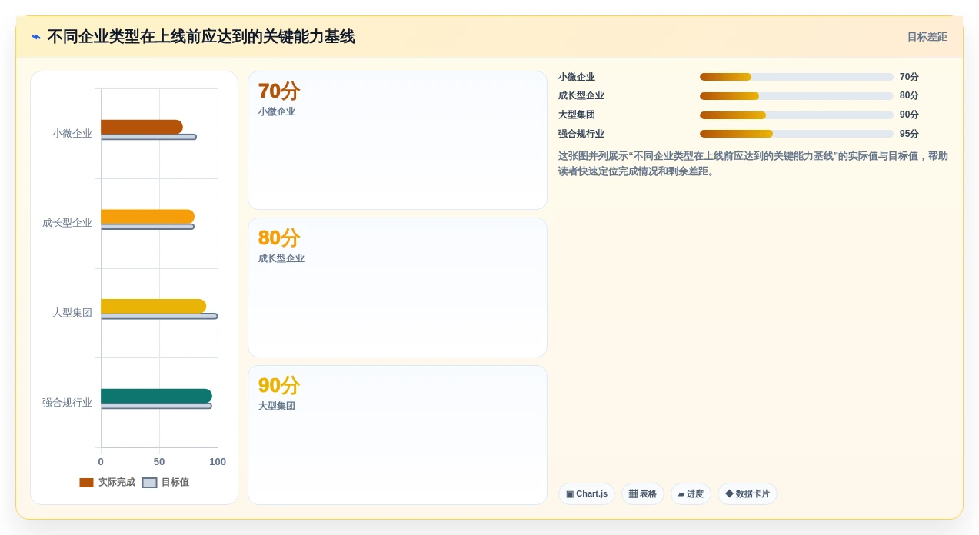The width and height of the screenshot is (979, 535).
Task: Click the 强合规行业 teal actual bar
Action: pyautogui.click(x=156, y=396)
